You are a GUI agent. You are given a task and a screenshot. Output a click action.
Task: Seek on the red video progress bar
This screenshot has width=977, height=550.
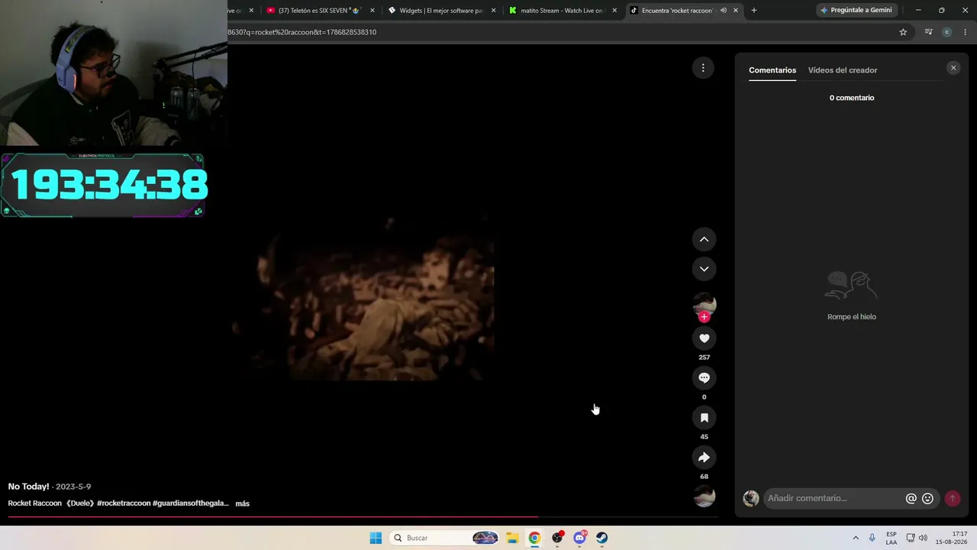[x=363, y=517]
